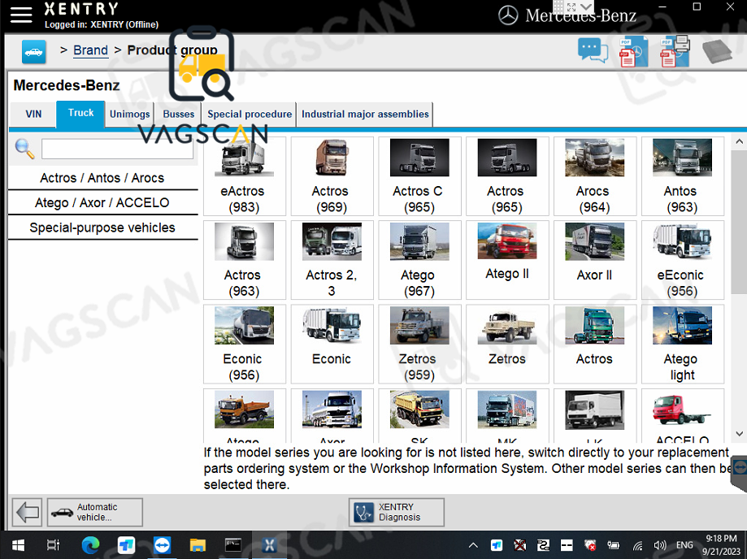Select the Arocs (964) tile

(594, 176)
